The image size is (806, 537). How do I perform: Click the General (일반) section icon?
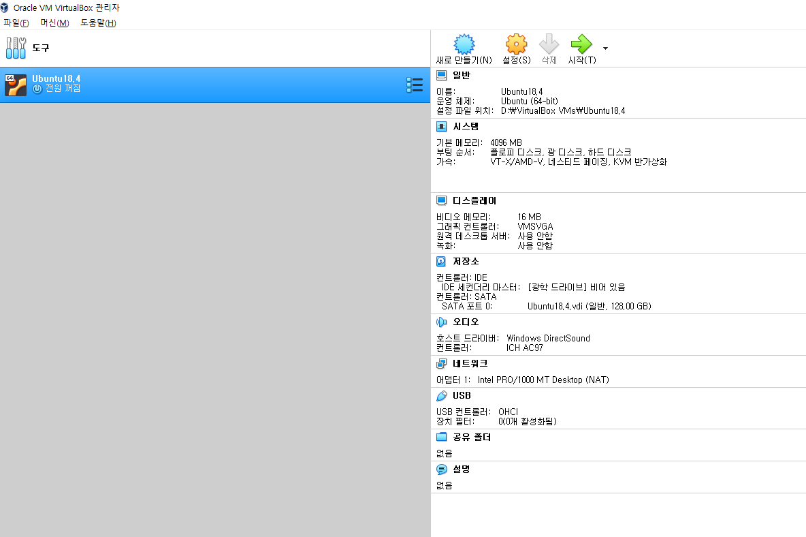pos(442,76)
